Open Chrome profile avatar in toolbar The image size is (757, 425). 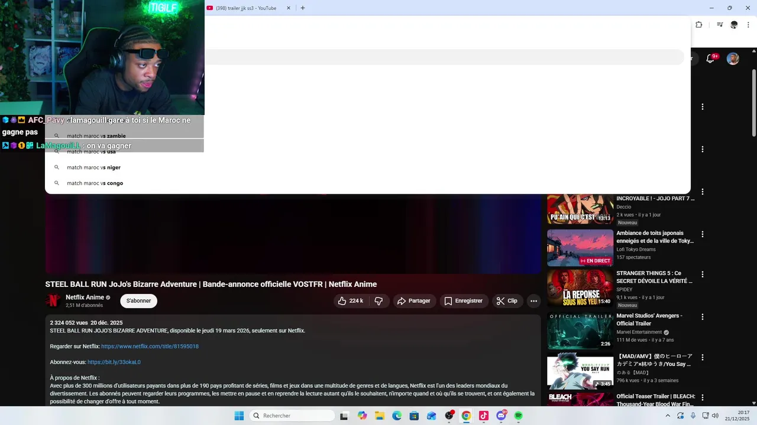(734, 25)
